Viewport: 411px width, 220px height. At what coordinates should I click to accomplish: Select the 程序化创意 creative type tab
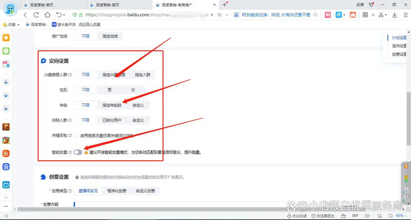pos(116,191)
